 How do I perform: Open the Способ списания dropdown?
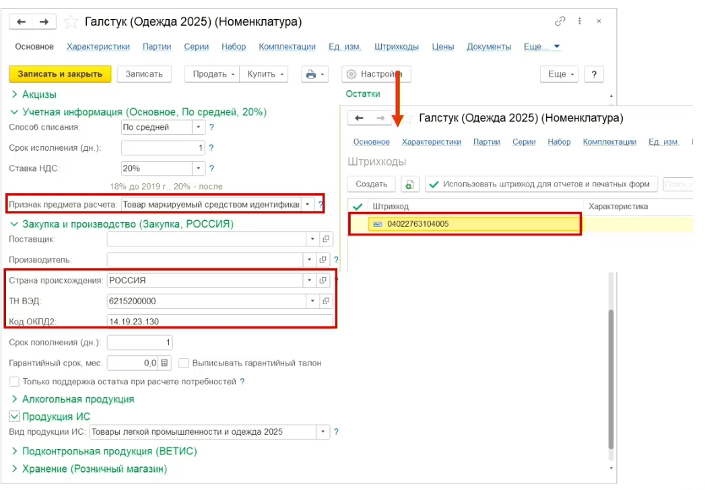pos(199,127)
